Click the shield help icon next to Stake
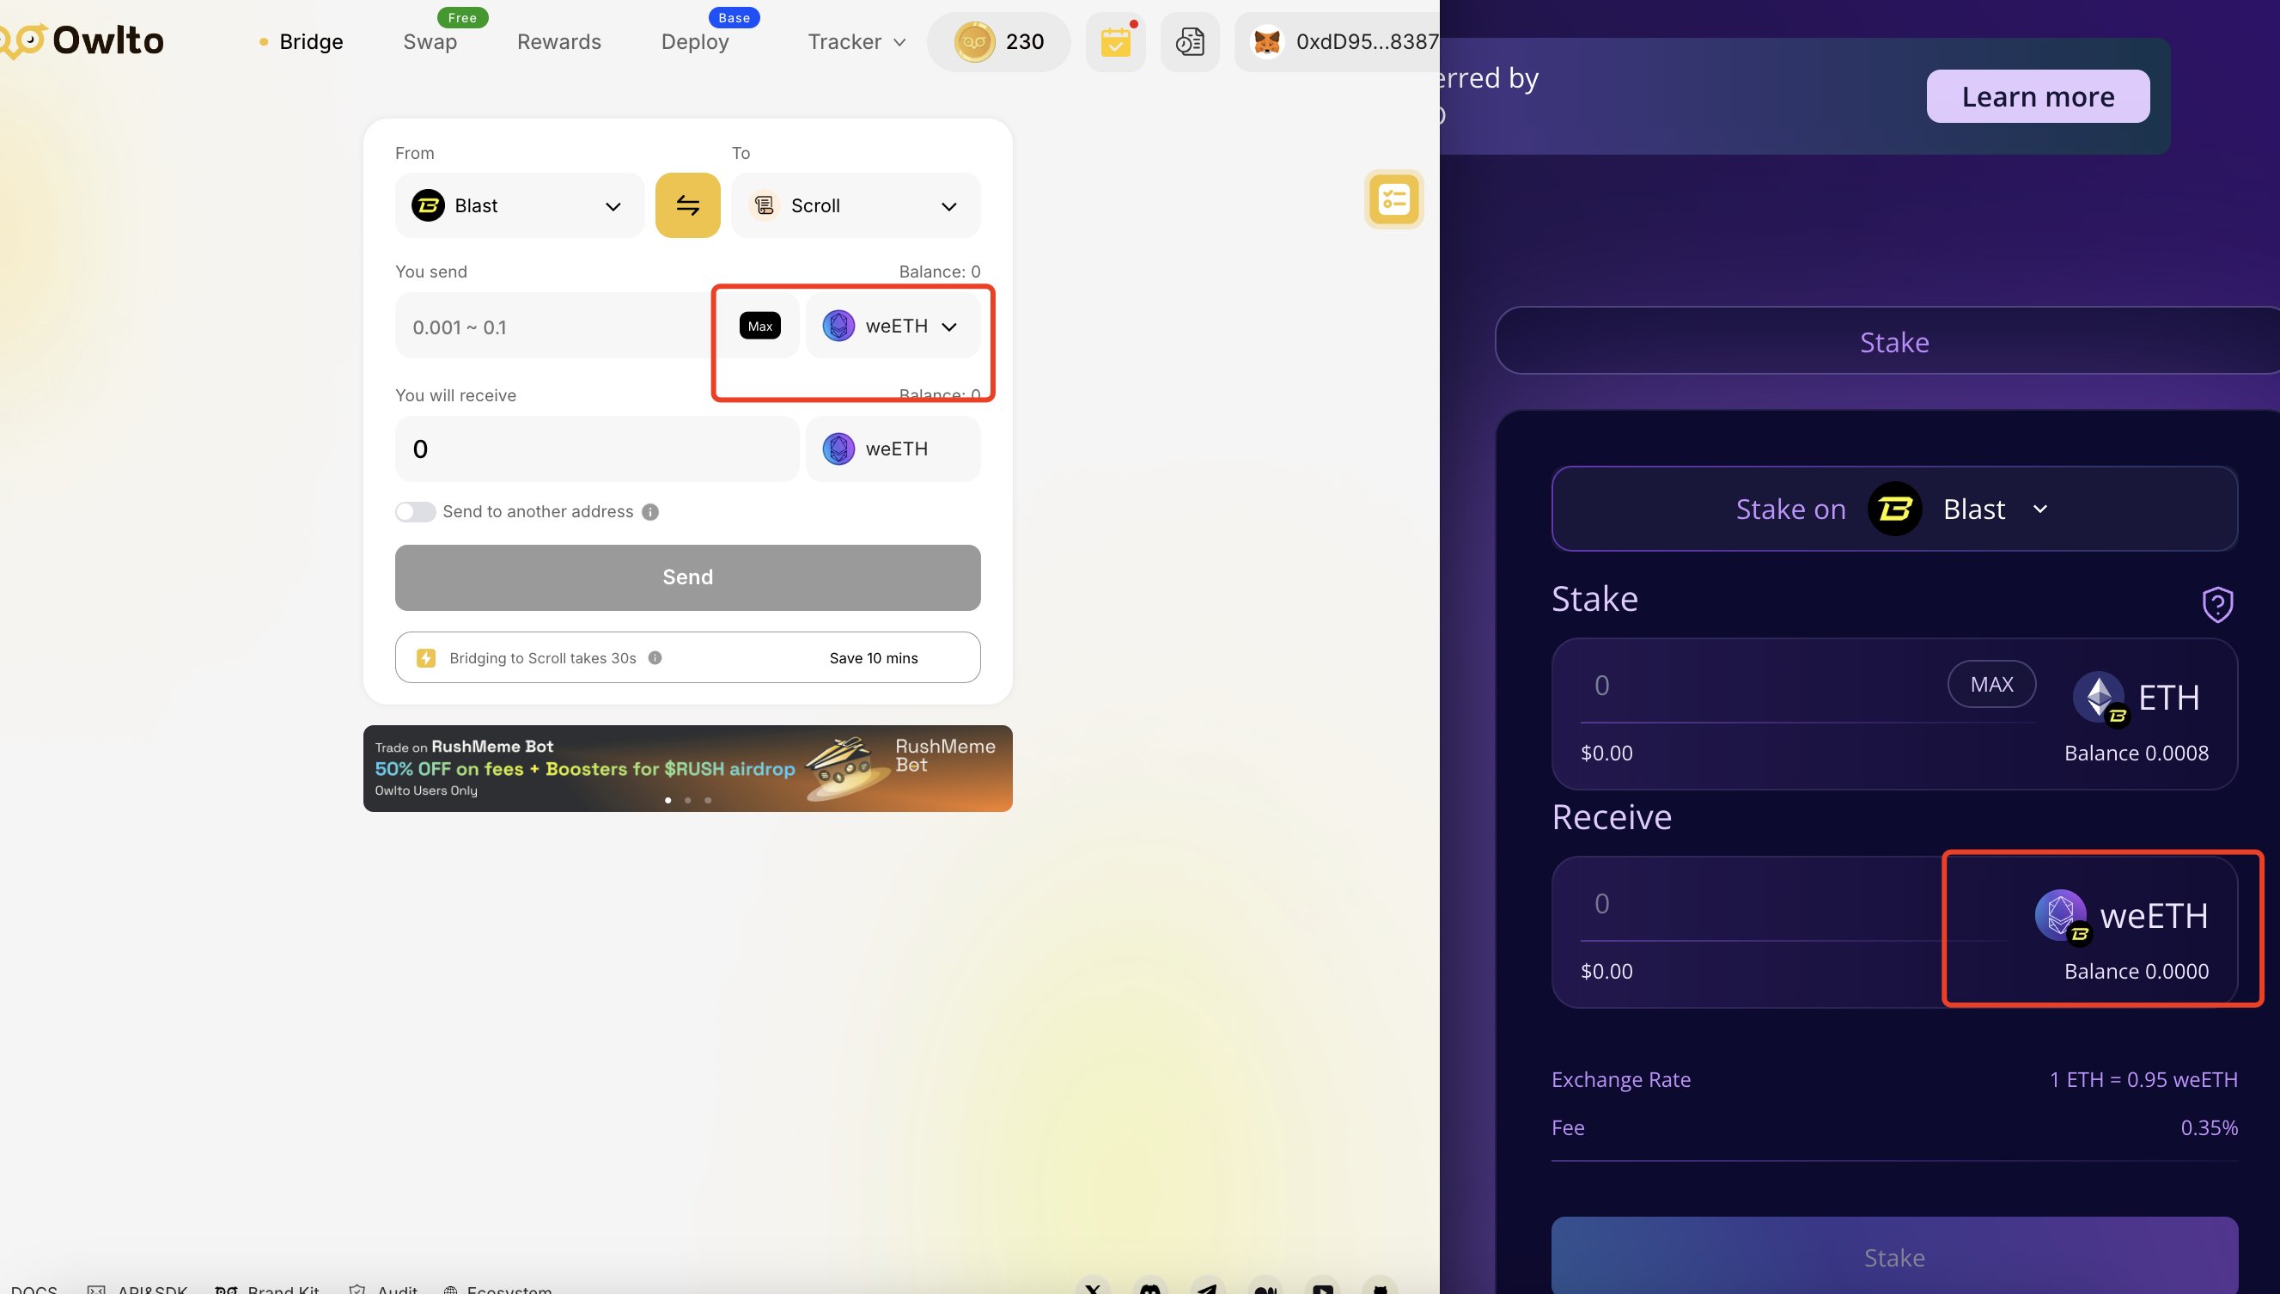 point(2217,604)
